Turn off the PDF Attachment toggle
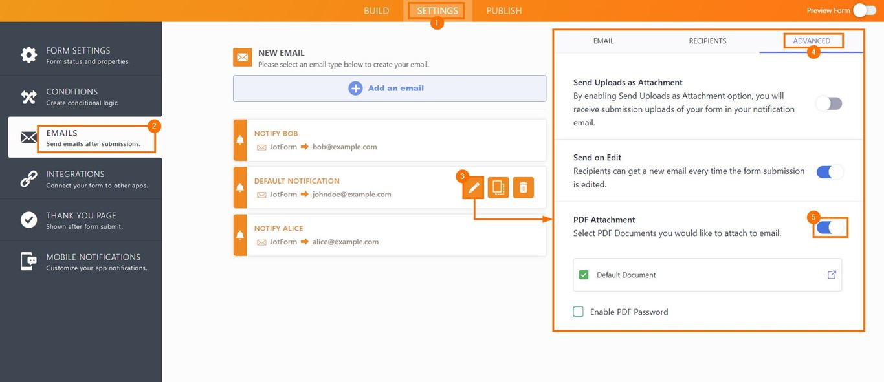Screen dimensions: 884x382 (x=829, y=228)
